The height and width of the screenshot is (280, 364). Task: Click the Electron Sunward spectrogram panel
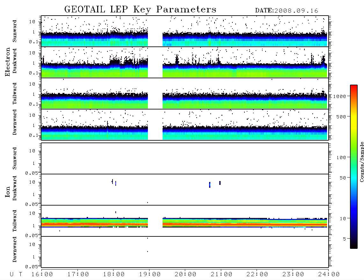pyautogui.click(x=185, y=31)
